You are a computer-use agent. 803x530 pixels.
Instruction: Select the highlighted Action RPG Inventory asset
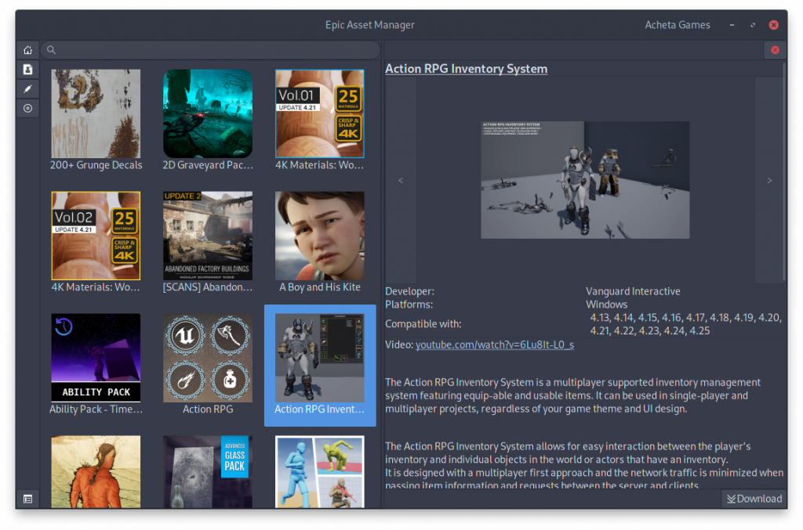click(x=320, y=366)
